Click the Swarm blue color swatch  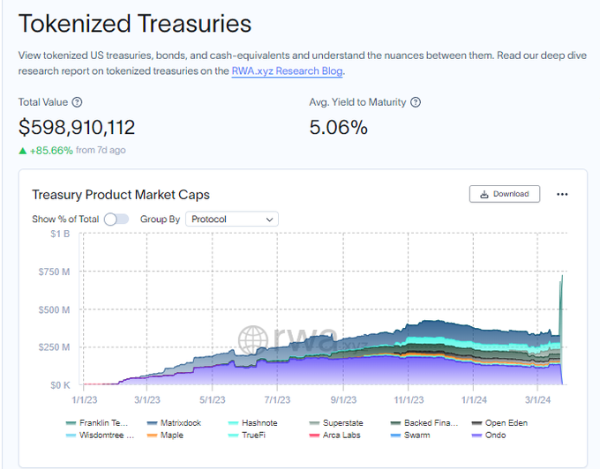395,435
